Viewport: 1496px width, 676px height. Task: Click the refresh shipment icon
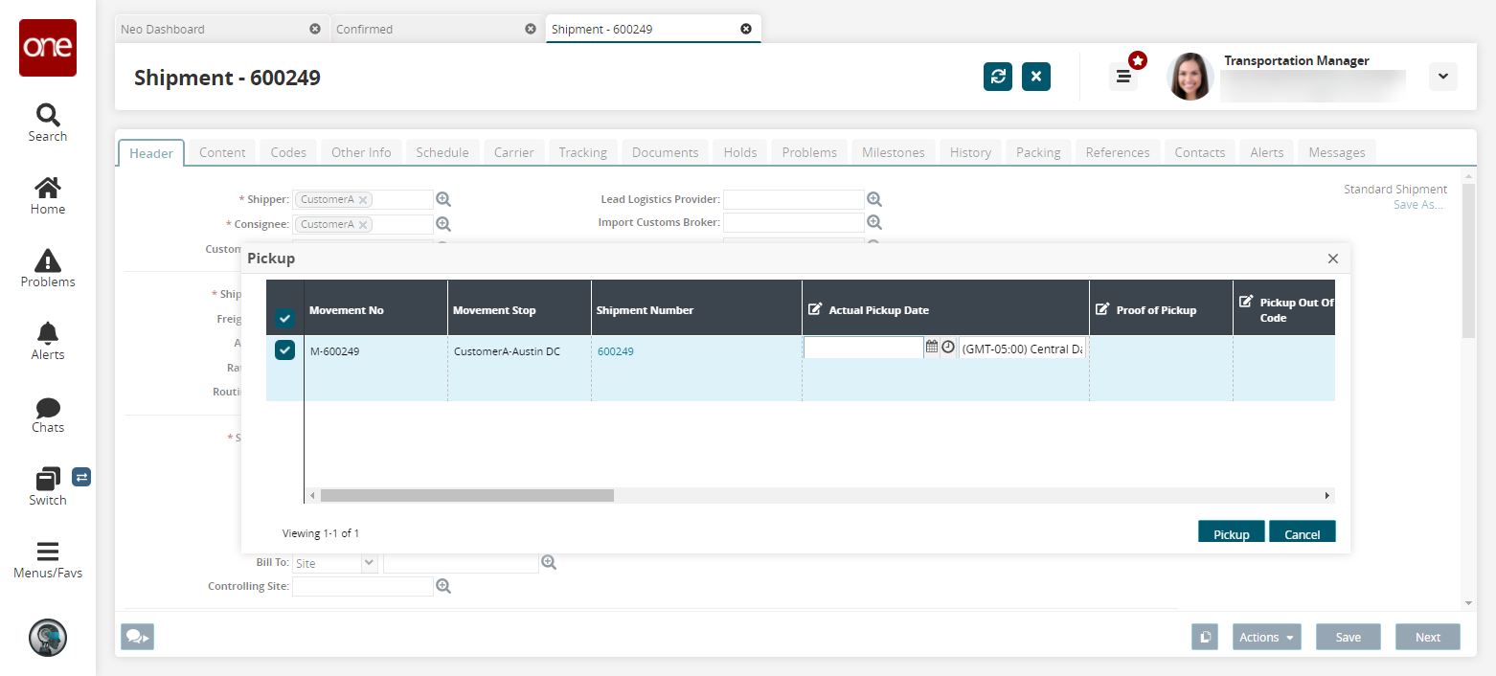(998, 77)
